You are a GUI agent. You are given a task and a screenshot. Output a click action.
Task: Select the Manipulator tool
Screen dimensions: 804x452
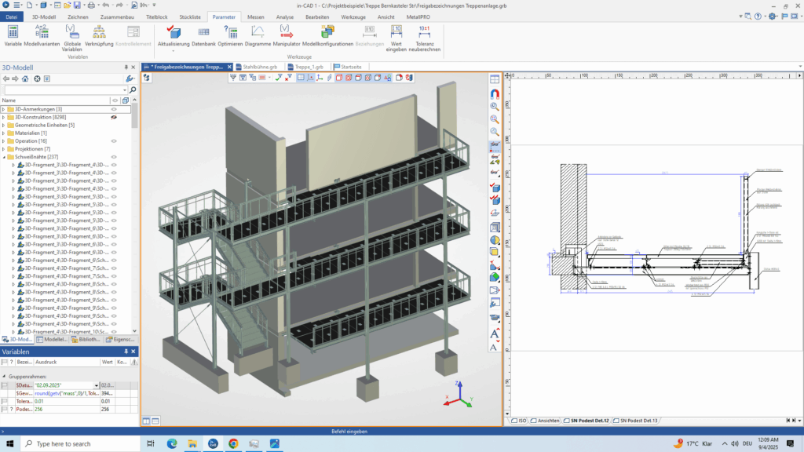click(286, 31)
